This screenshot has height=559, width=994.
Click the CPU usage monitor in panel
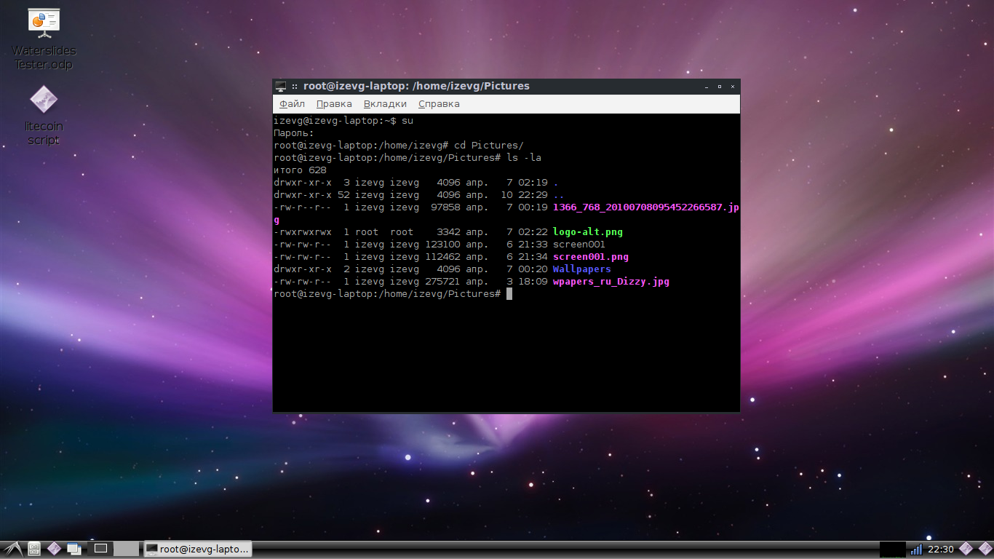[893, 549]
